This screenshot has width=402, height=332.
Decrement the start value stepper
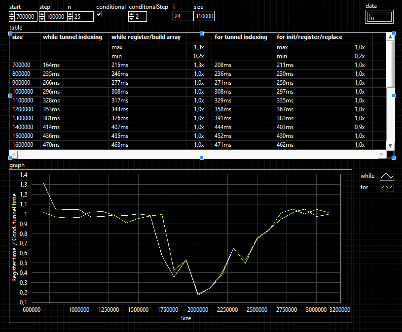(x=12, y=19)
